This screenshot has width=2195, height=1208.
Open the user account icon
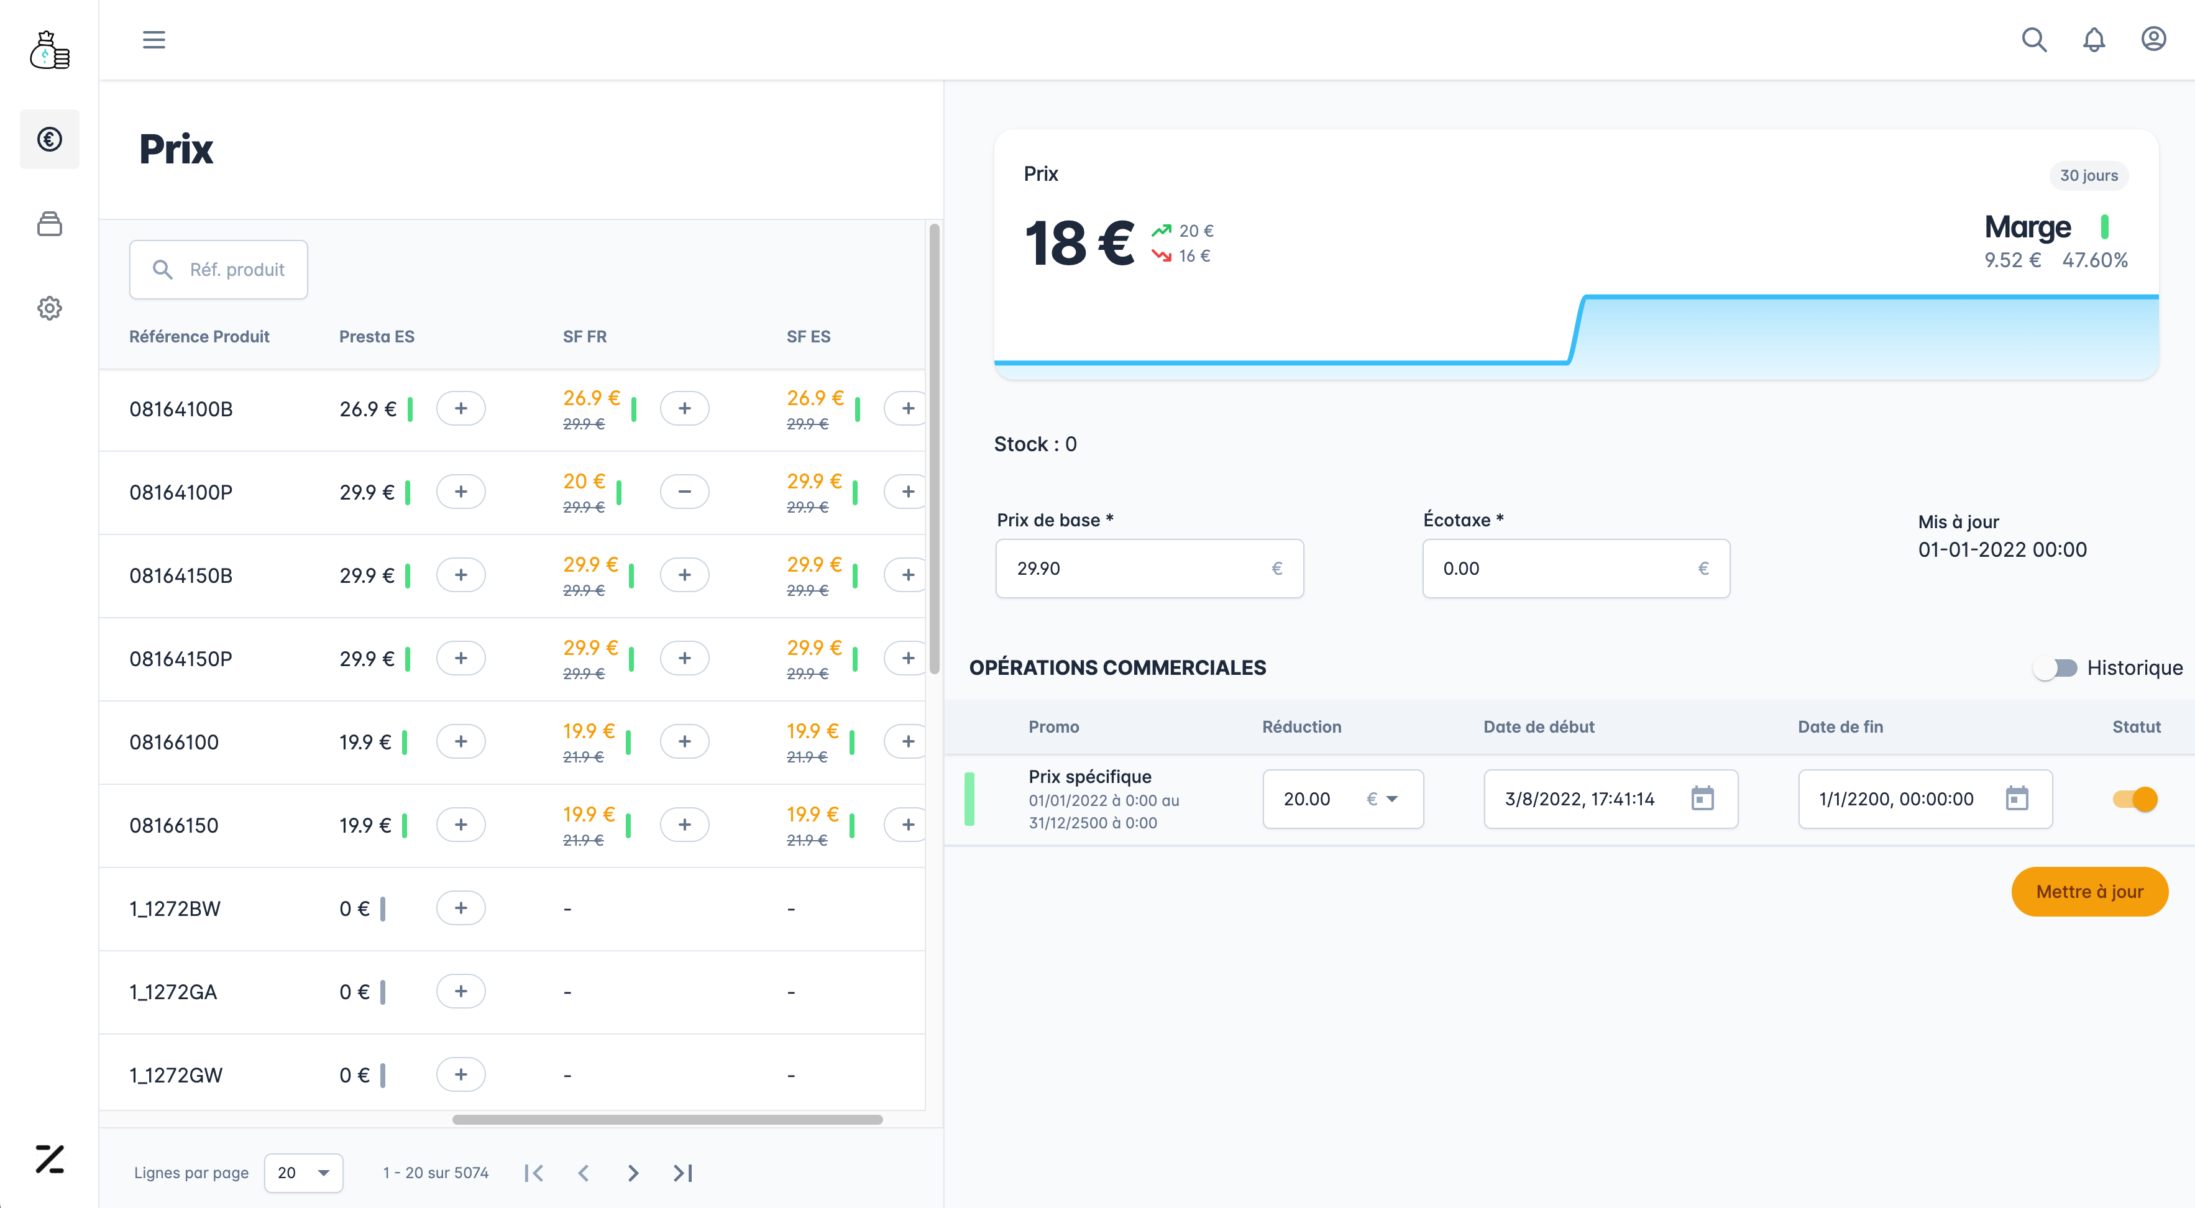[2153, 40]
